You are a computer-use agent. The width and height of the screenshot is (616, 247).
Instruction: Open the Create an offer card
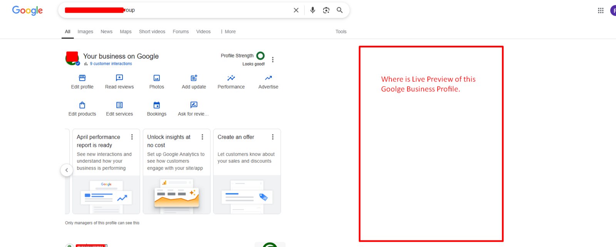247,171
